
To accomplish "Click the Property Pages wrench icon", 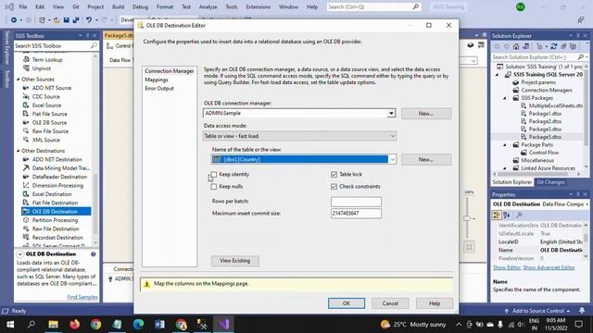I will [x=519, y=215].
